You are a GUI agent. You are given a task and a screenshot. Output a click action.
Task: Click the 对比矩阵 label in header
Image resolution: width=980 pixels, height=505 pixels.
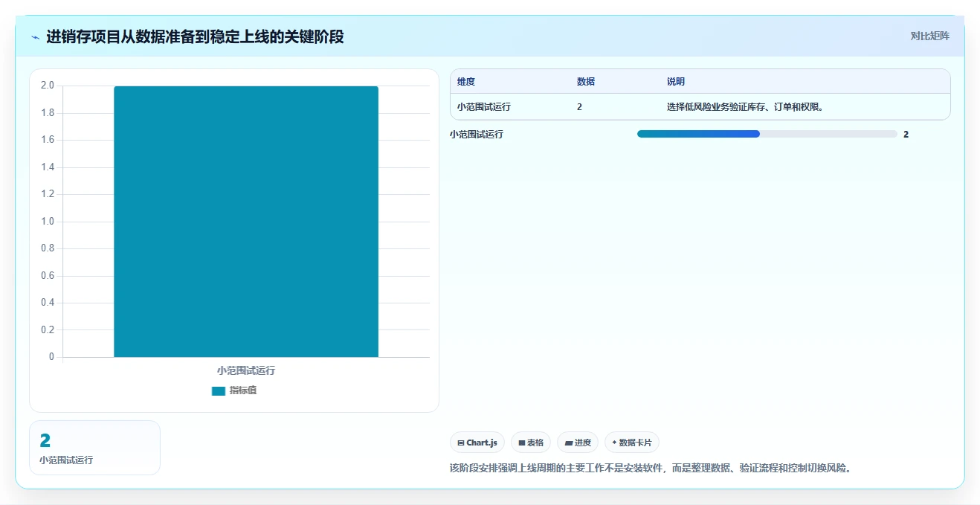pos(929,36)
